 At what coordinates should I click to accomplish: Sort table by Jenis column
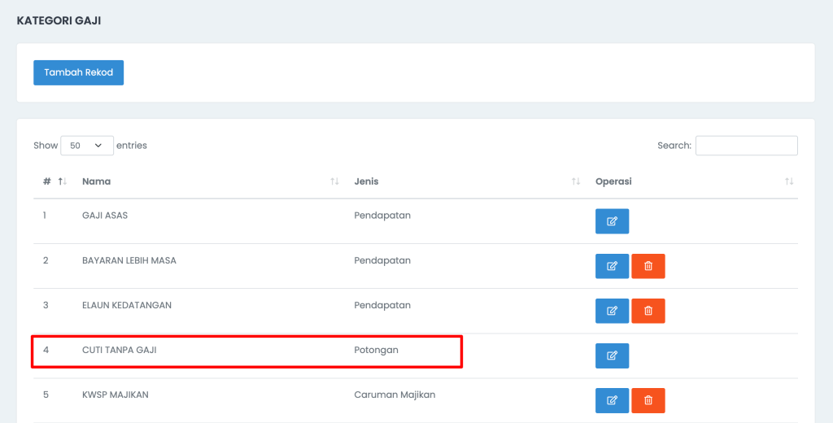coord(467,181)
